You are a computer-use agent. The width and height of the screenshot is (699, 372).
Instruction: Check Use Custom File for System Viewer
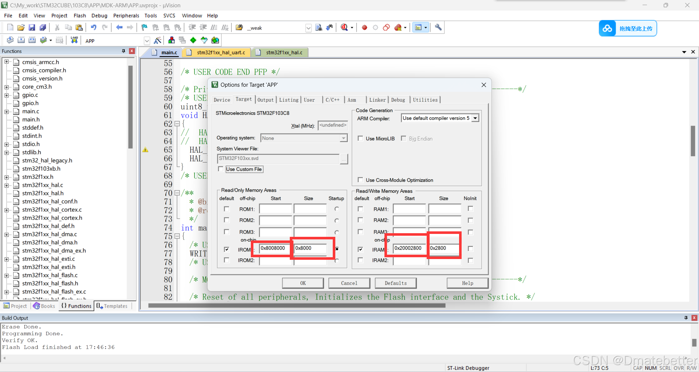pos(221,169)
